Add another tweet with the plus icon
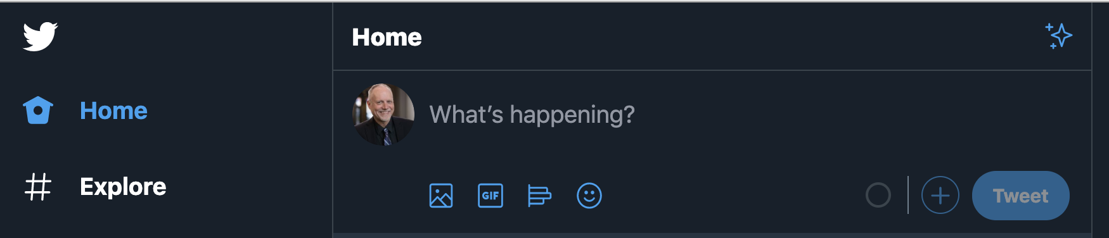The image size is (1109, 238). tap(940, 195)
